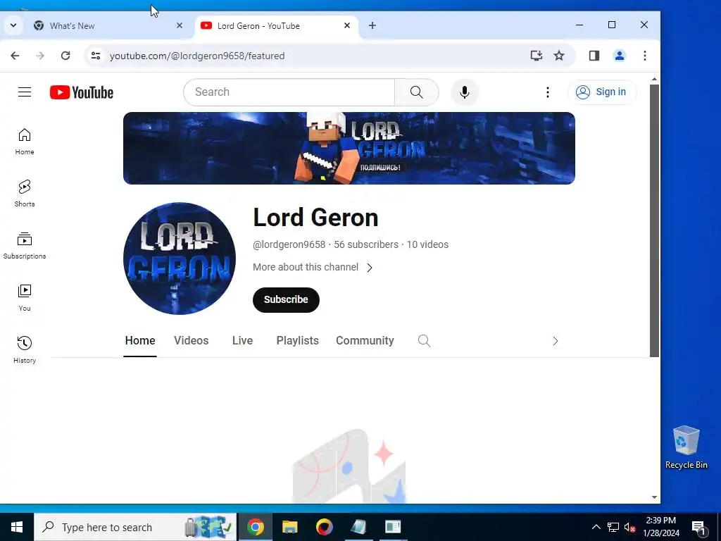Select the channel Home tab

pos(140,341)
